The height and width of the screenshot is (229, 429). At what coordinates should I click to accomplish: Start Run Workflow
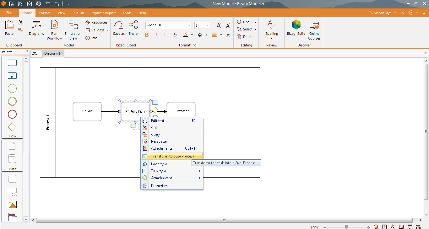[54, 30]
